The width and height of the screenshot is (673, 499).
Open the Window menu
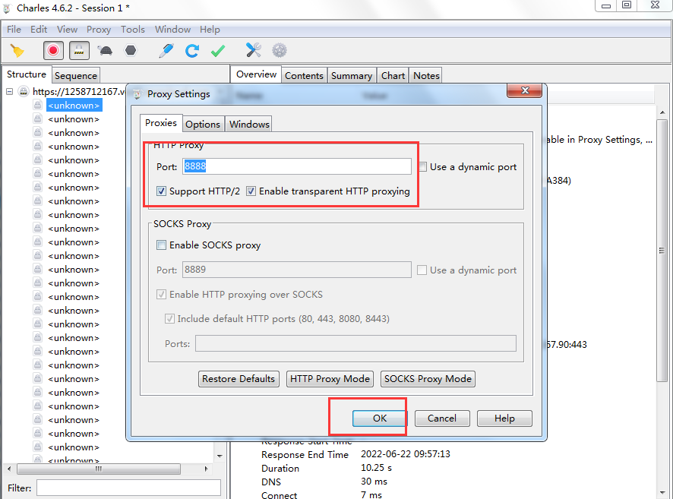[172, 30]
